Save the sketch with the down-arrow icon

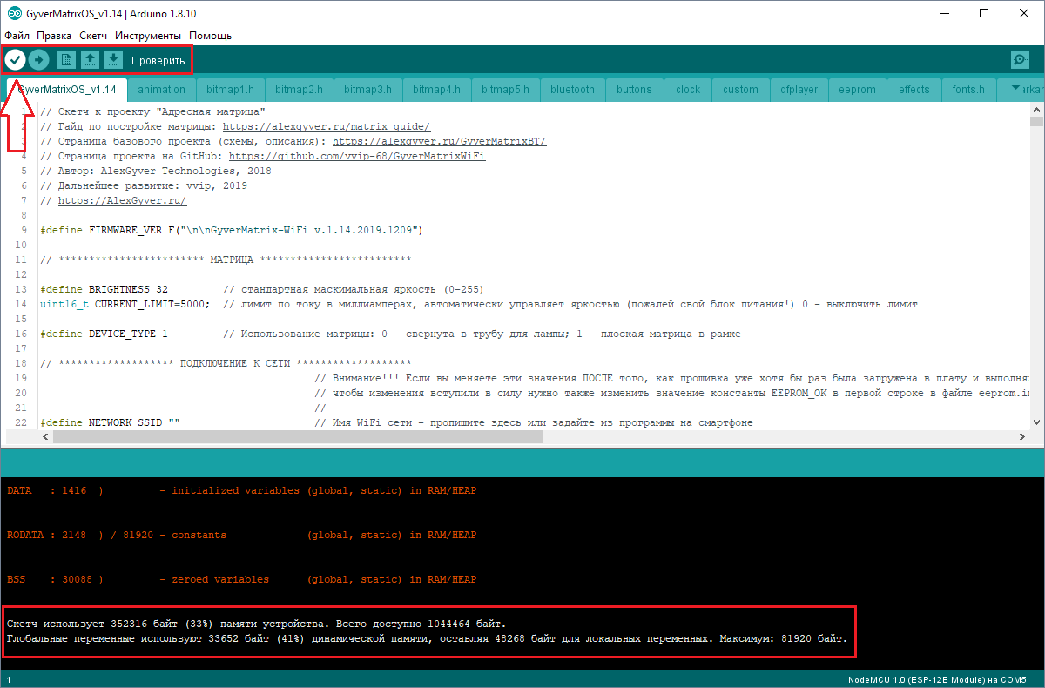pos(113,59)
